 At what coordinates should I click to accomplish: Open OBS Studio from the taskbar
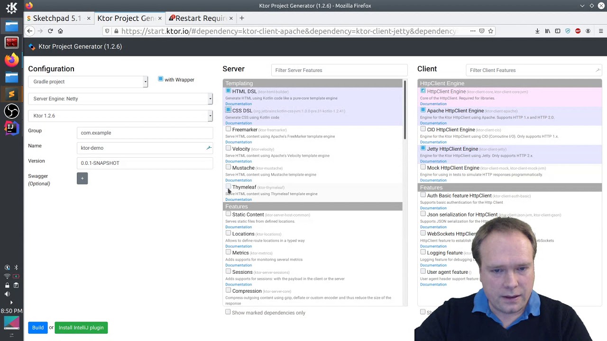pyautogui.click(x=11, y=111)
